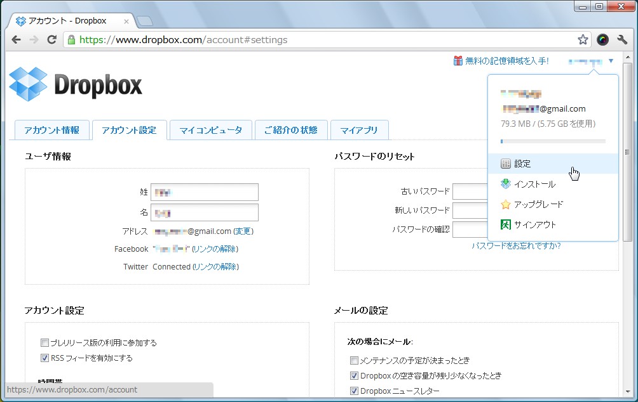The width and height of the screenshot is (638, 402).
Task: Click the 姓 last name field
Action: pos(205,192)
